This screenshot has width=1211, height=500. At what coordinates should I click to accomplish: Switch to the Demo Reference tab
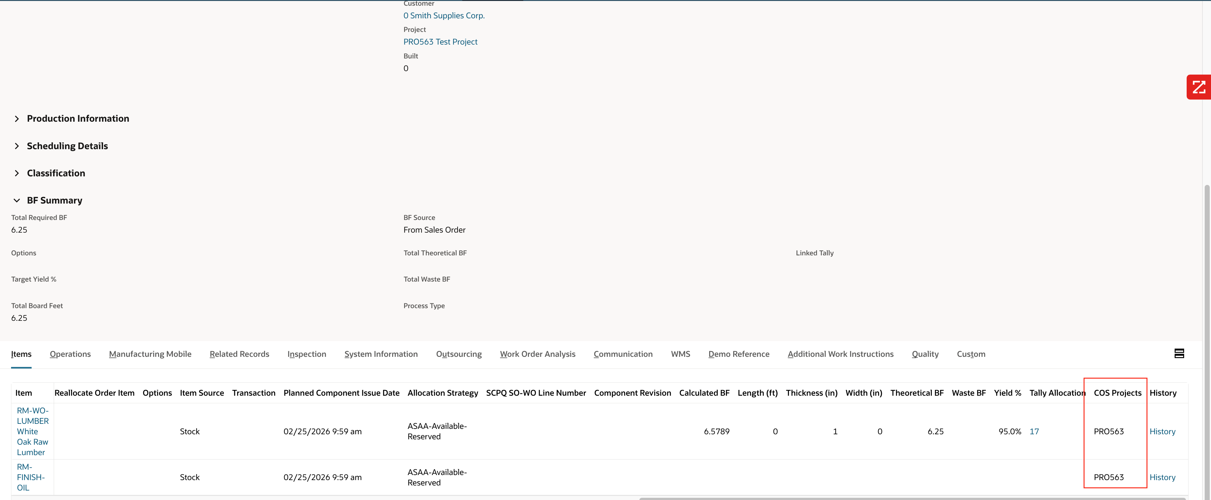[738, 354]
